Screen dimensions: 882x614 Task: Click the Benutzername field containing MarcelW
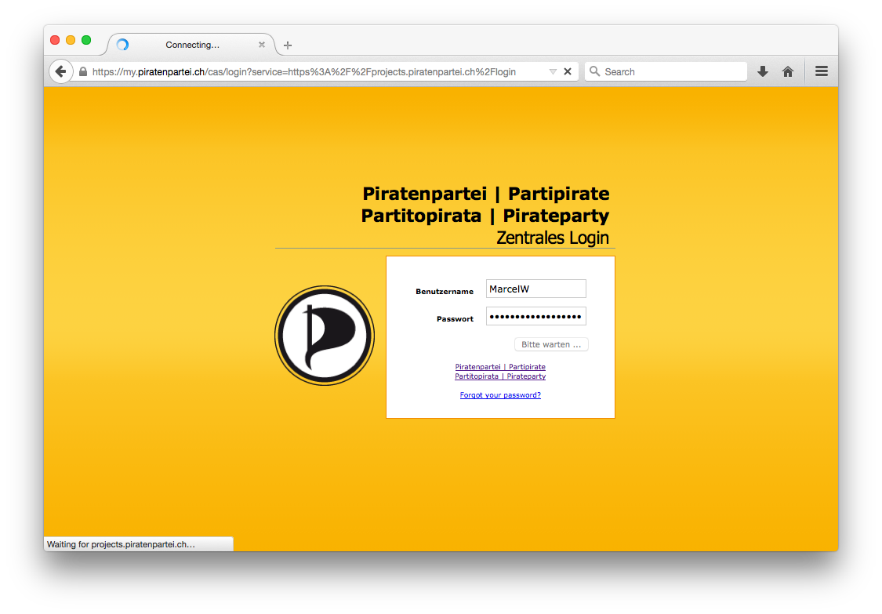pos(535,289)
